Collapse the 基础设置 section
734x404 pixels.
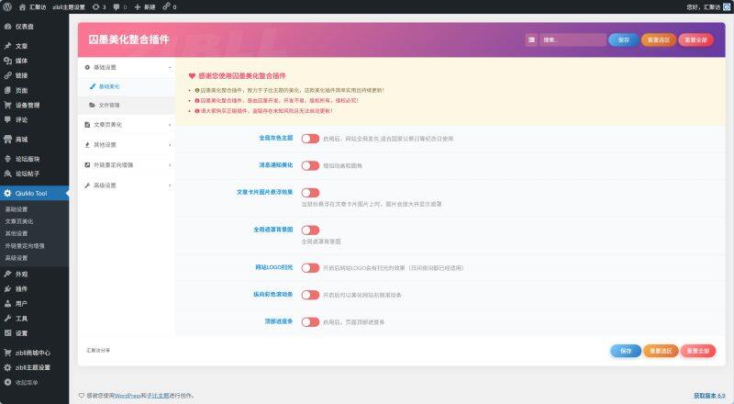point(127,68)
